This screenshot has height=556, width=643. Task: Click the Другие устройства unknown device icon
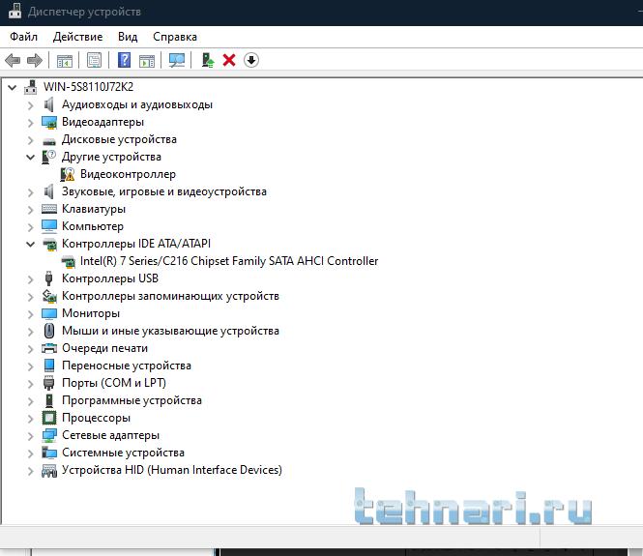48,157
